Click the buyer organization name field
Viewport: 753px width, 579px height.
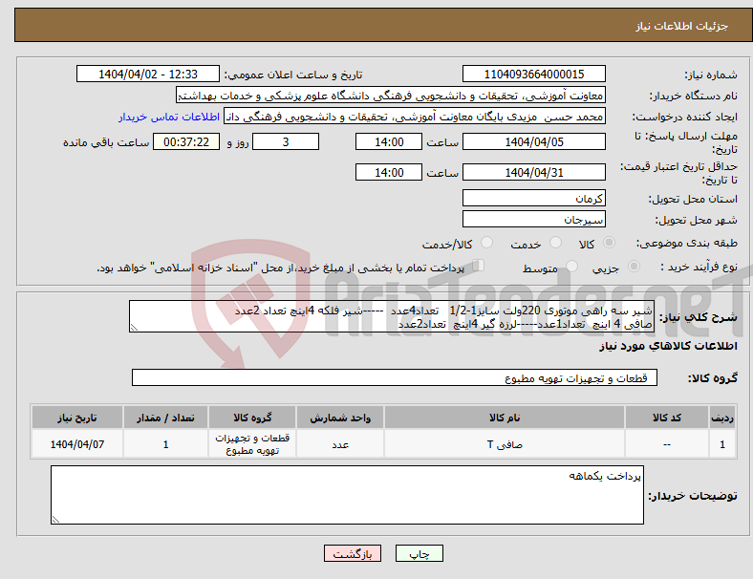click(391, 95)
